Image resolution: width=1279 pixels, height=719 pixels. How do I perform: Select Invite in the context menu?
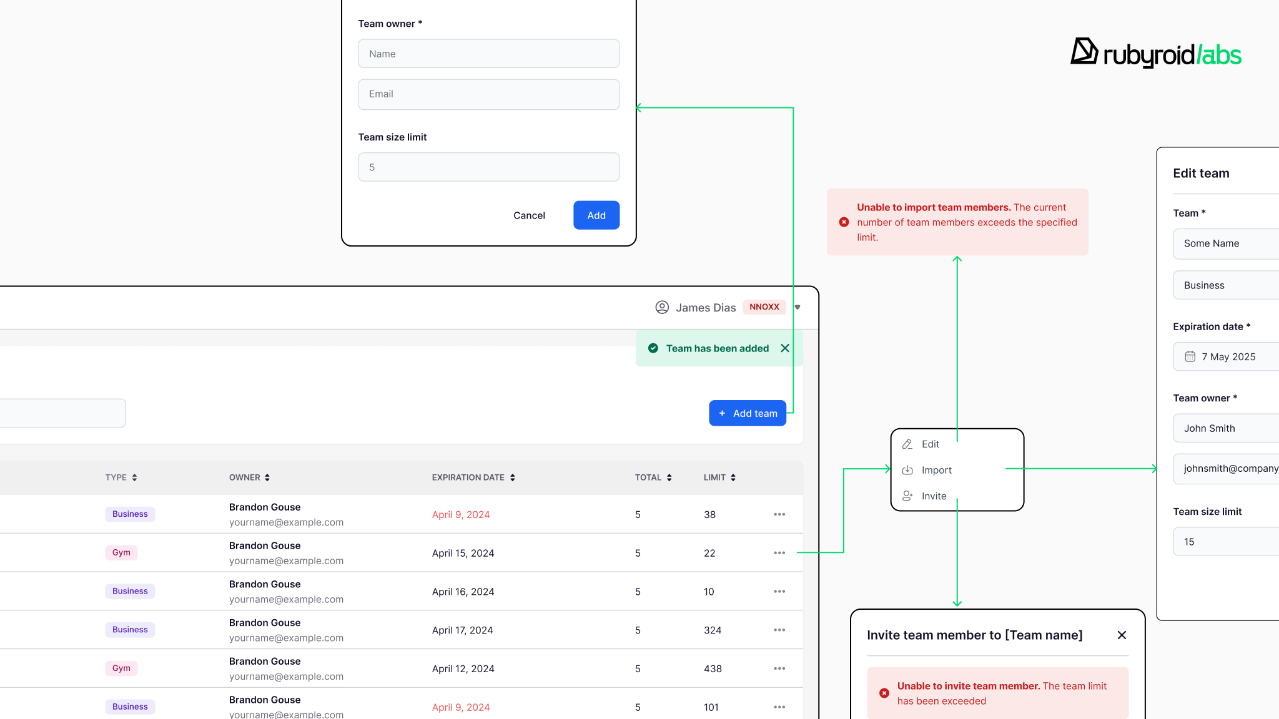tap(934, 496)
